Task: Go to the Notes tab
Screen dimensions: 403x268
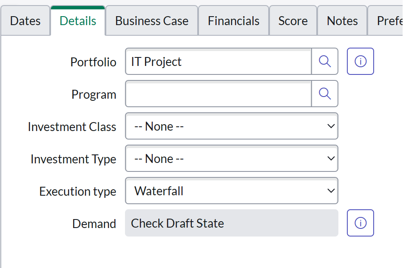Action: [x=342, y=20]
